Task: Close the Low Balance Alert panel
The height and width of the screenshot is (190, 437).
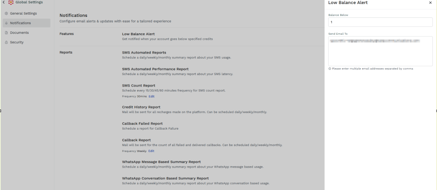Action: [x=430, y=3]
